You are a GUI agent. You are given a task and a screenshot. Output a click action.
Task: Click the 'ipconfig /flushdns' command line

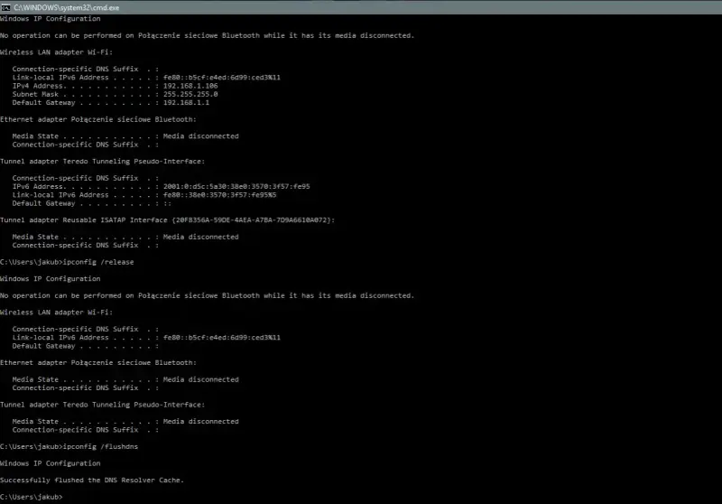(x=69, y=446)
